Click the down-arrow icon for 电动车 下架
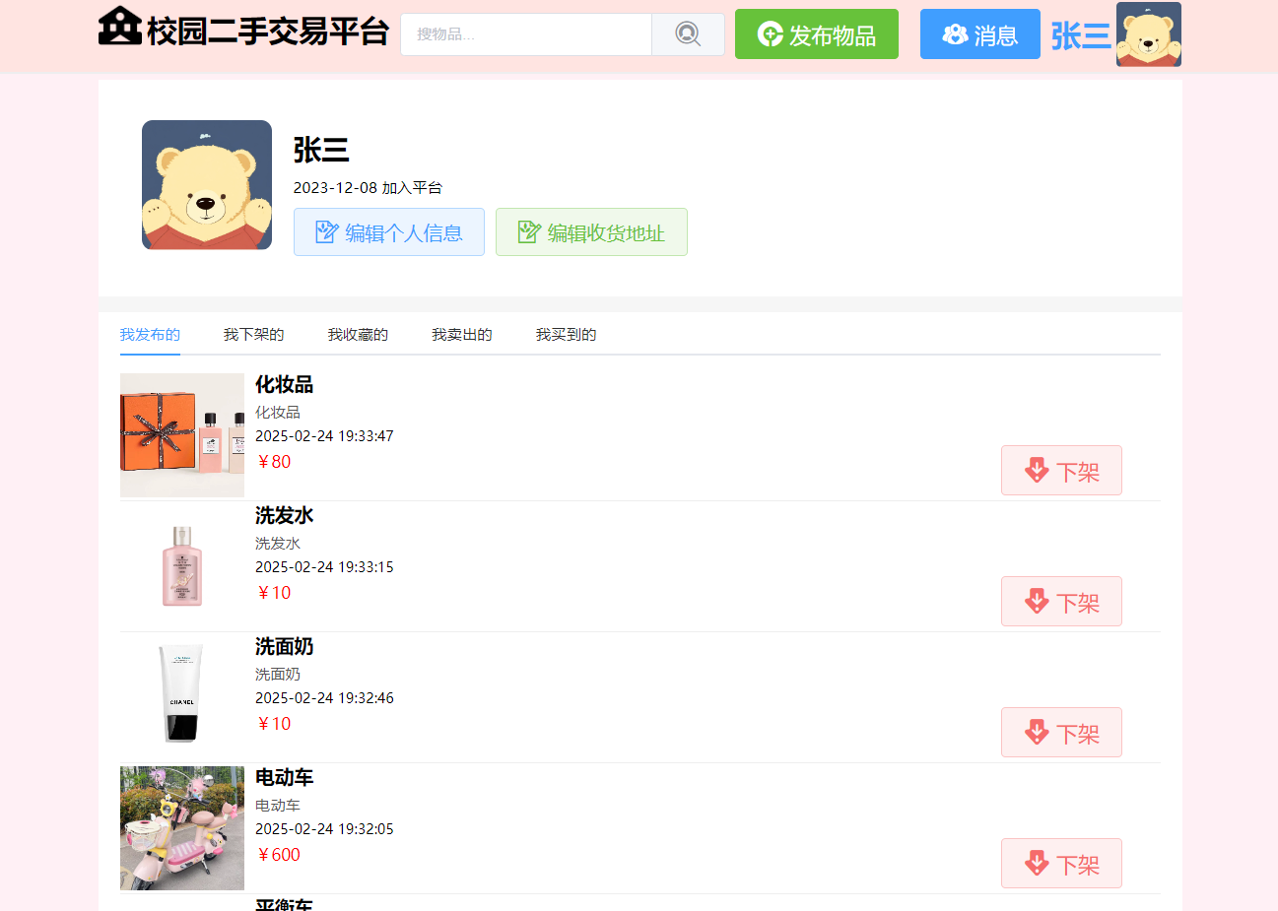The width and height of the screenshot is (1278, 911). click(1037, 864)
